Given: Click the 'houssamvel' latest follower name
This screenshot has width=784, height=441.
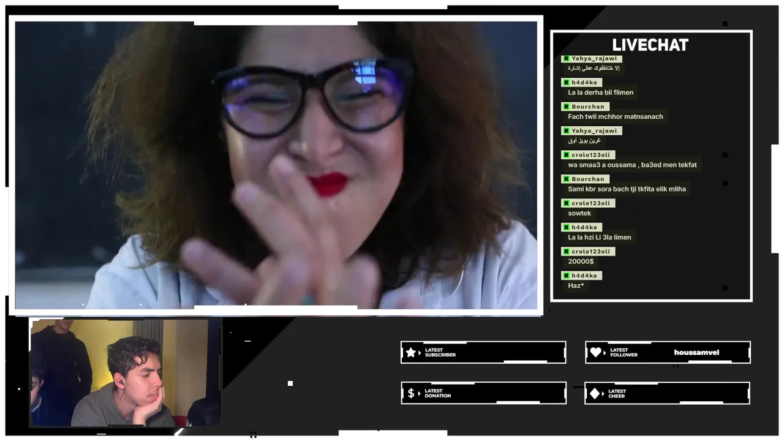Looking at the screenshot, I should click(x=696, y=352).
